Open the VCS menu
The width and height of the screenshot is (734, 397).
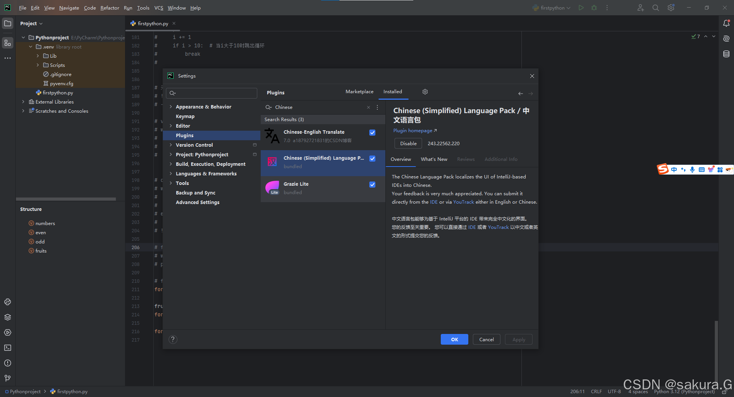159,8
